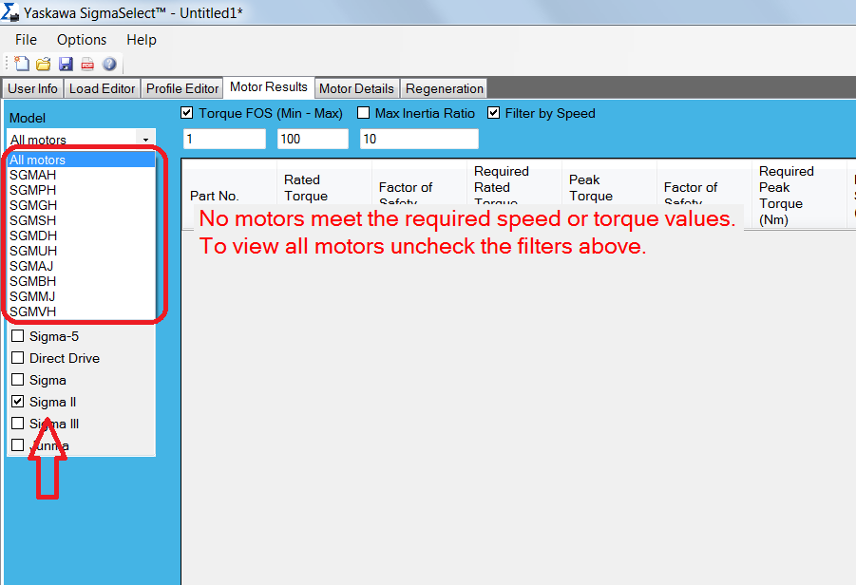Choose All motors in the dropdown list
Screen dimensions: 856x585
pyautogui.click(x=82, y=160)
